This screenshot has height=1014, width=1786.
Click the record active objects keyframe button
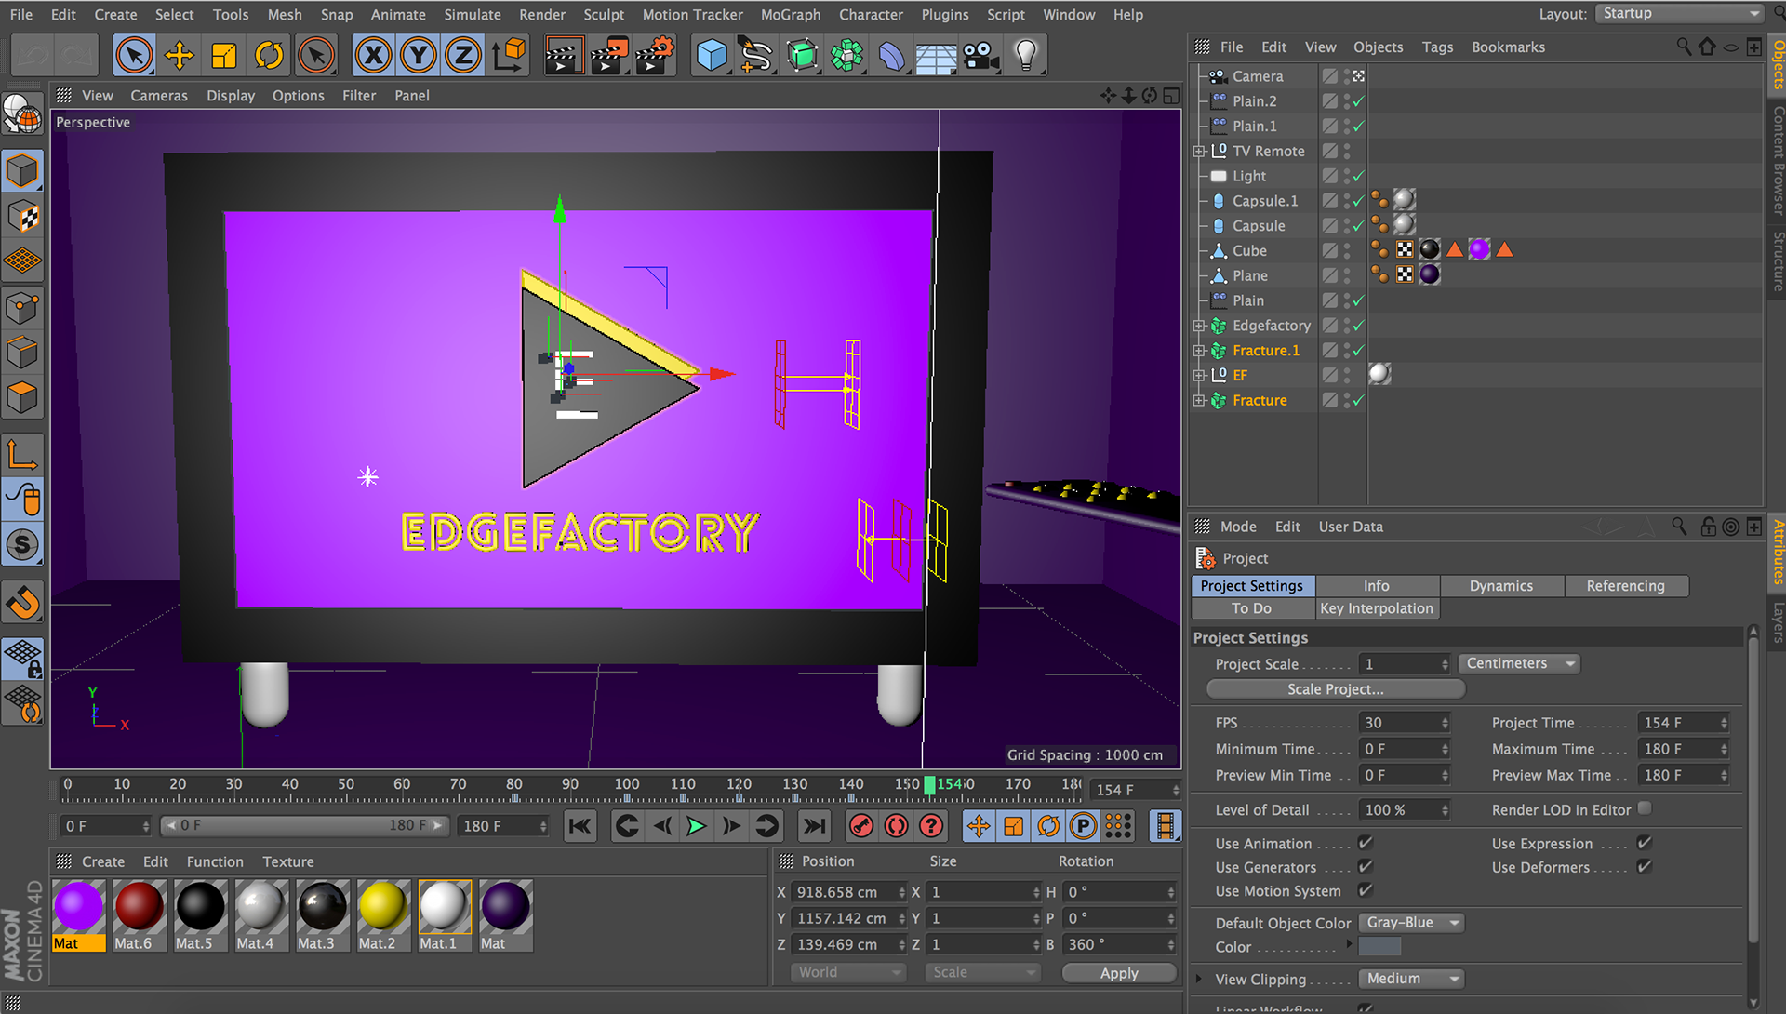pos(861,826)
